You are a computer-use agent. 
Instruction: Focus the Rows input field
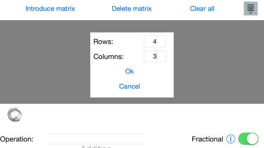(155, 42)
